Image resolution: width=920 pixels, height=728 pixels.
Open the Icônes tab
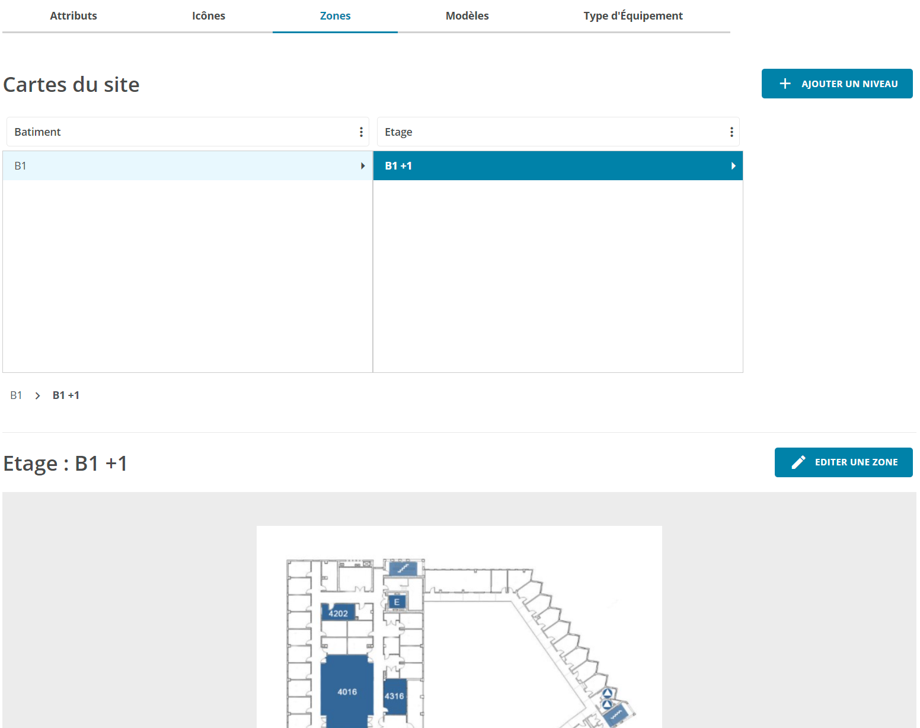[209, 16]
